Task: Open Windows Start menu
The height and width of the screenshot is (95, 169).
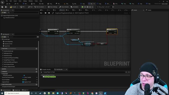Action: 2,93
